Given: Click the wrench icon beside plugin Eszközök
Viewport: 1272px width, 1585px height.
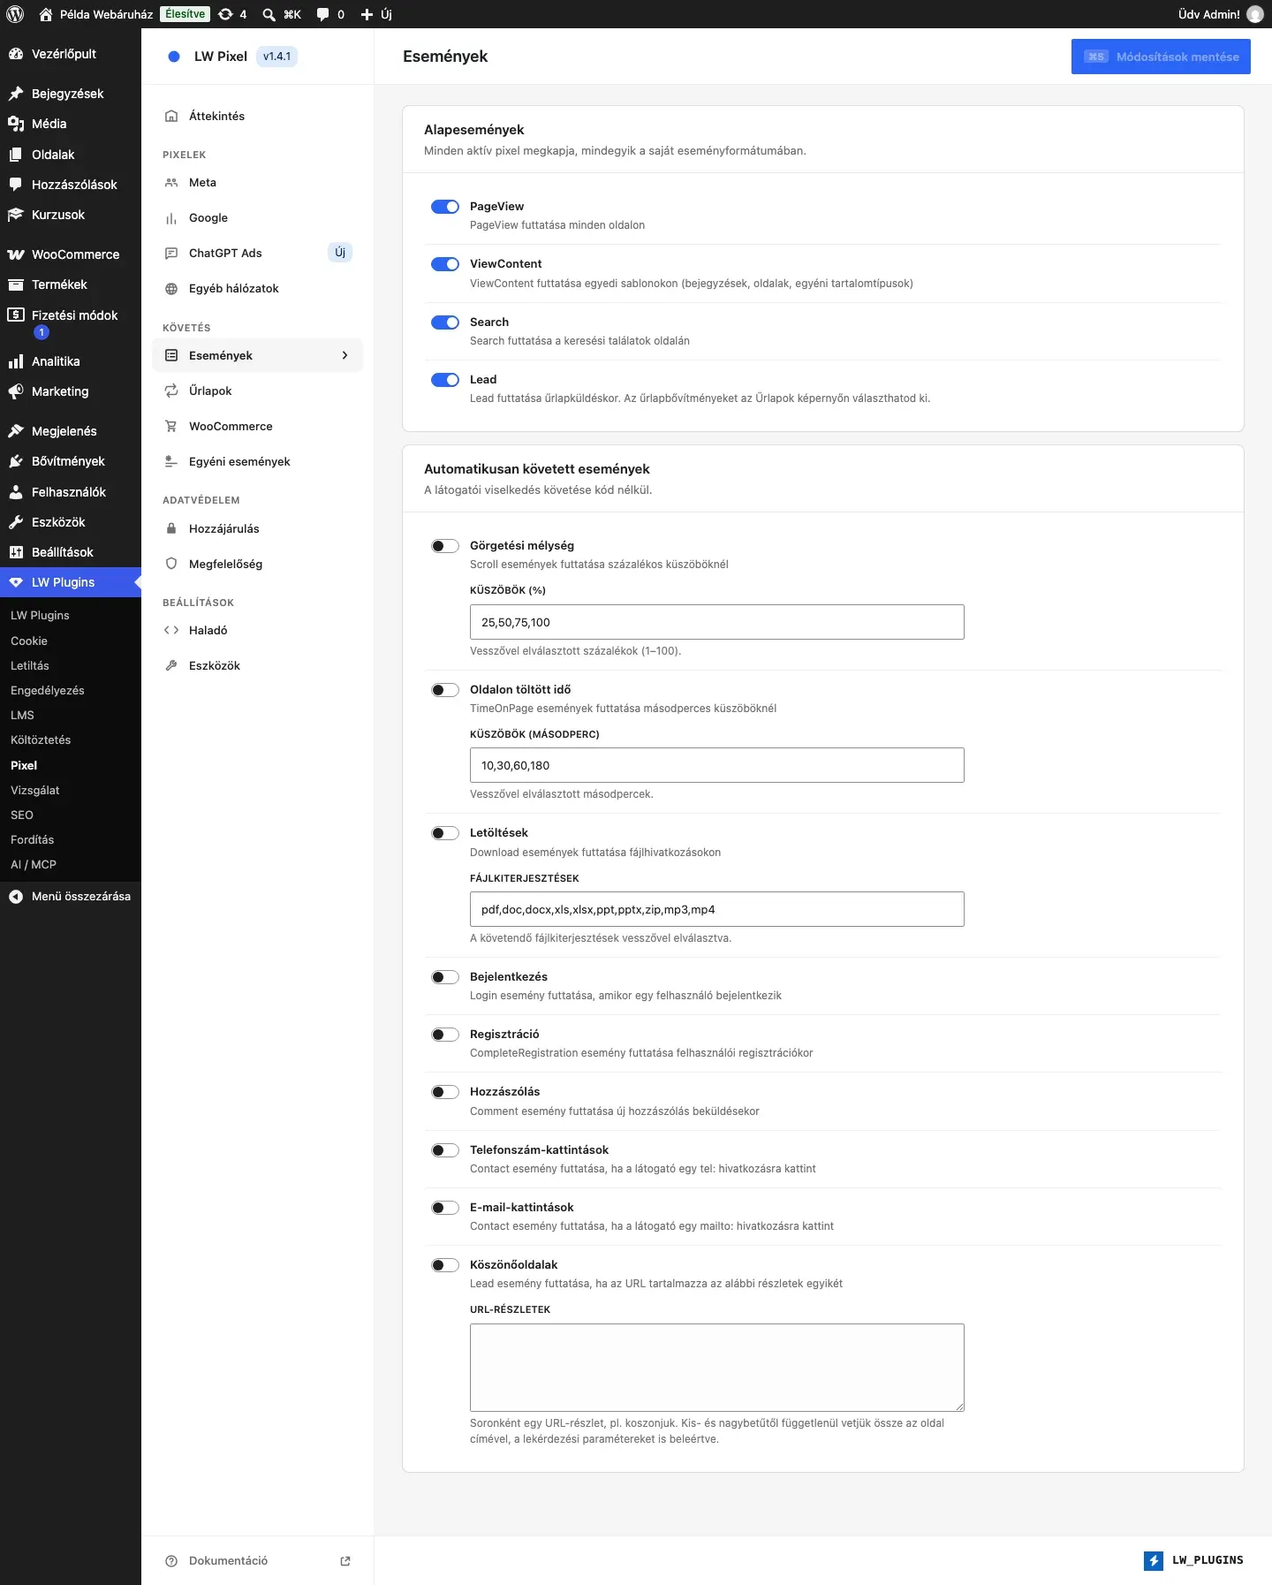Looking at the screenshot, I should click(171, 665).
